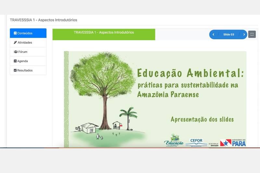This screenshot has height=173, width=260.
Task: Click the page heading TRAVESSSIA 1 title
Action: pos(44,20)
